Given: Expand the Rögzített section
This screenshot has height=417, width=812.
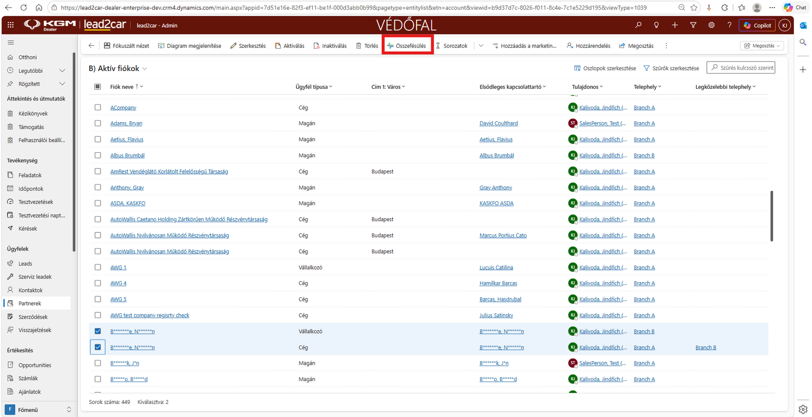Looking at the screenshot, I should tap(62, 84).
